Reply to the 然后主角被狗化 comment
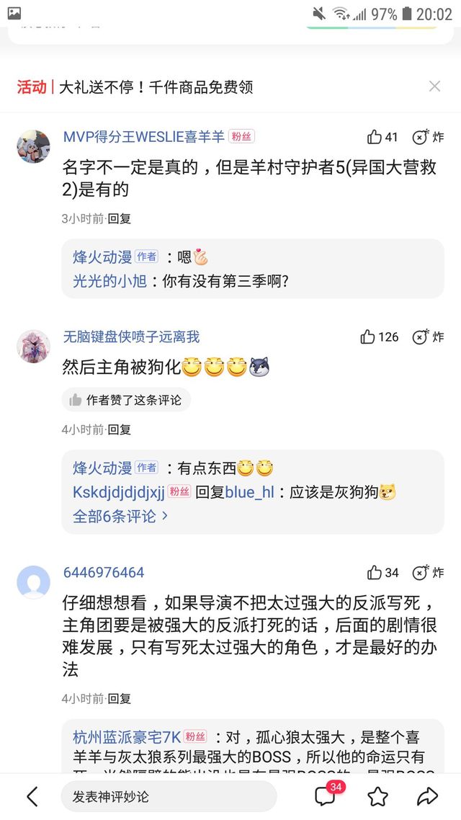This screenshot has width=461, height=820. tap(120, 429)
